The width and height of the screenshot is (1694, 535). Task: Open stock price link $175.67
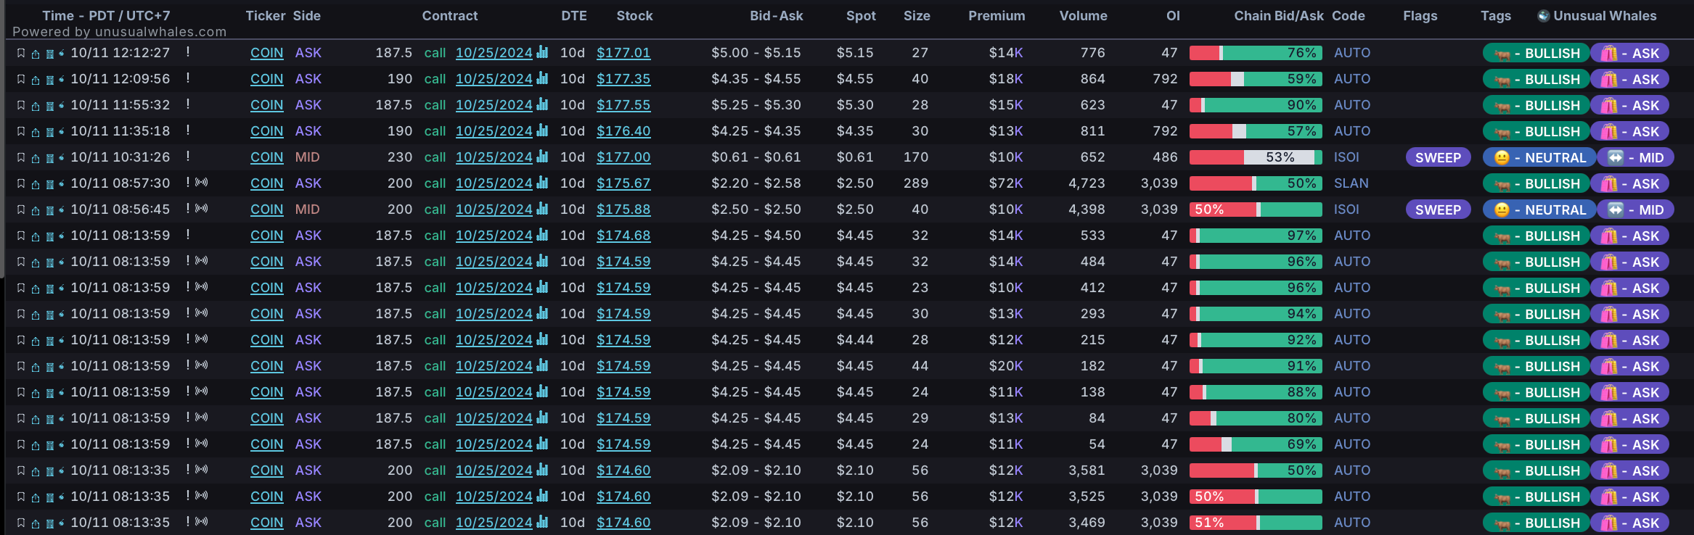coord(623,183)
